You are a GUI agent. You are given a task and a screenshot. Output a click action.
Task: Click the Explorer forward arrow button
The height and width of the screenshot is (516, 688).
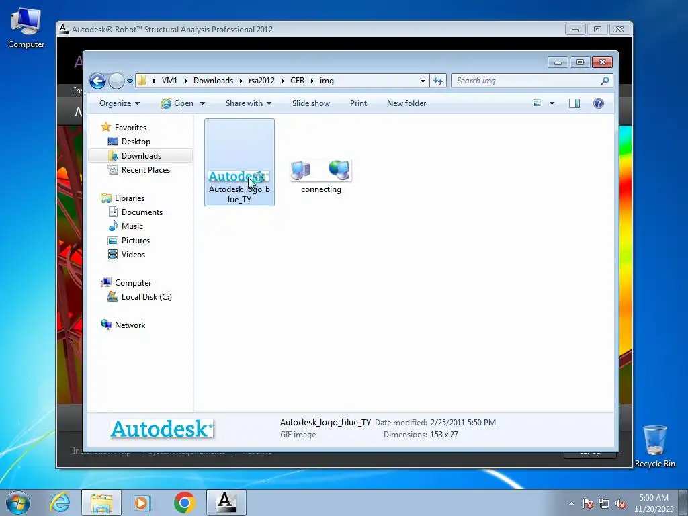(x=116, y=81)
